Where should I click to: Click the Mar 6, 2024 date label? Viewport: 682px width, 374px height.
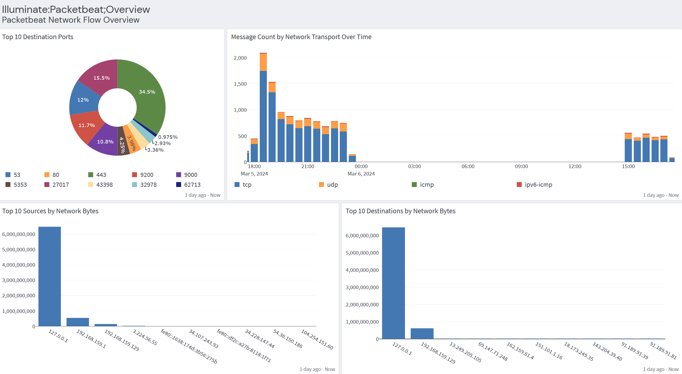(361, 174)
